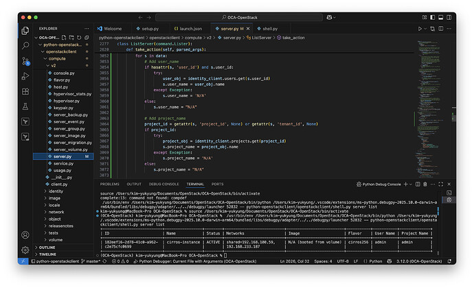474x288 pixels.
Task: Split the editor to the right
Action: [x=441, y=29]
